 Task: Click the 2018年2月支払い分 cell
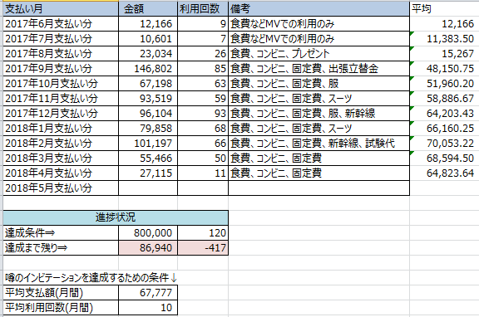pyautogui.click(x=61, y=144)
